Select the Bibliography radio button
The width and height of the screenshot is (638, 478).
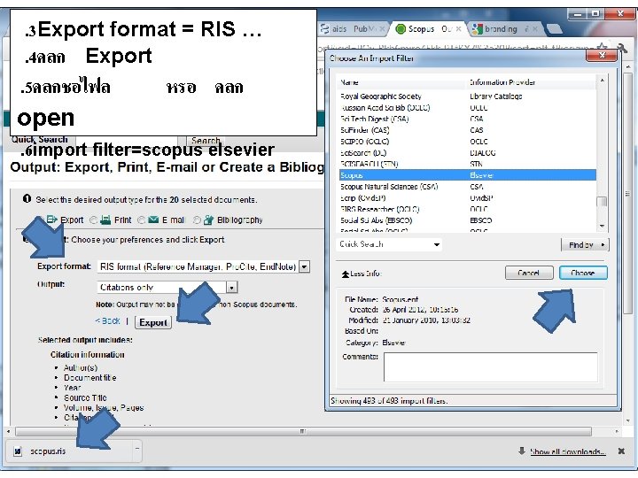(x=197, y=220)
